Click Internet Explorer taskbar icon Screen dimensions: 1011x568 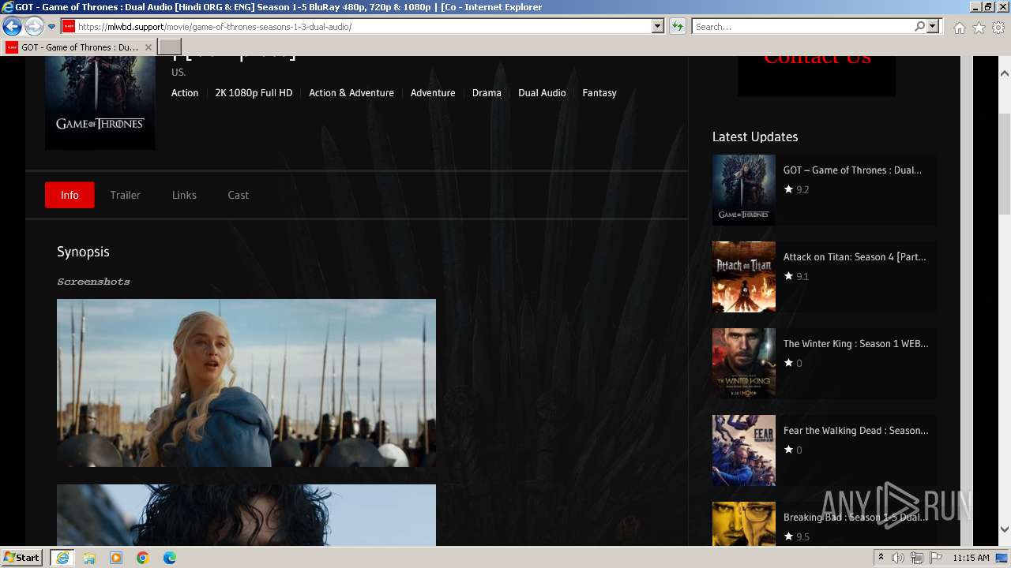62,558
